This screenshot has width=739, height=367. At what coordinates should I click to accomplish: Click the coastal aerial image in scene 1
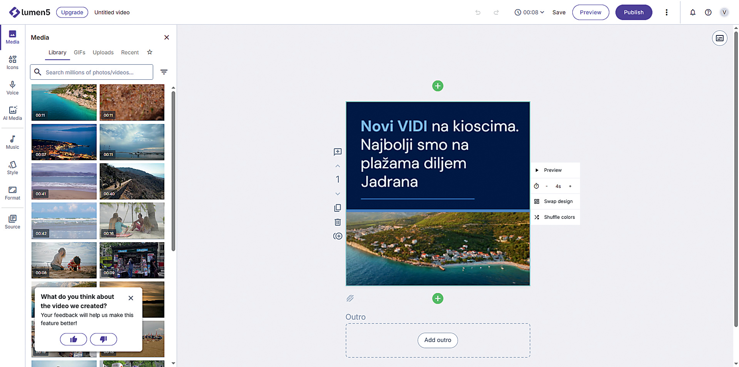tap(438, 249)
